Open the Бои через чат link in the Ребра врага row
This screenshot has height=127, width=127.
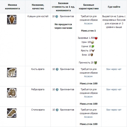click(x=114, y=89)
